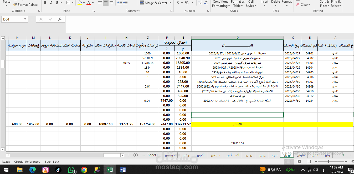Click Circular References in status bar
Screen dimensions: 354x174
[x=27, y=162]
